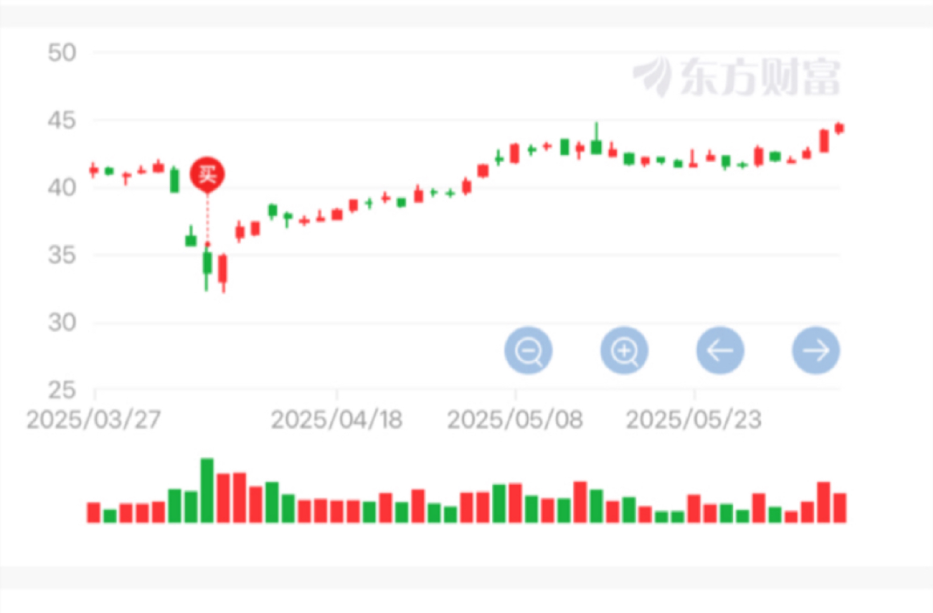Click the 50 price axis label
The width and height of the screenshot is (933, 613).
point(62,53)
